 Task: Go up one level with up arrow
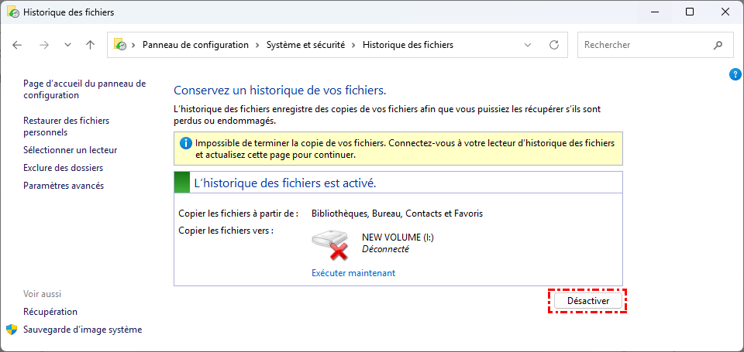click(x=90, y=45)
